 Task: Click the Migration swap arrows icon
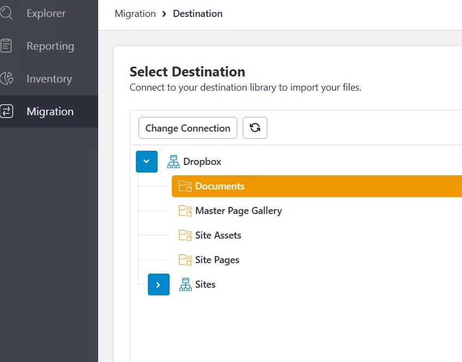coord(6,111)
